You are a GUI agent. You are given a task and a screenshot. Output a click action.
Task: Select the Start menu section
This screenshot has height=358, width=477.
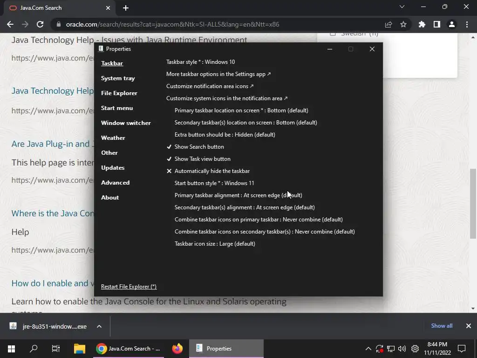click(117, 108)
